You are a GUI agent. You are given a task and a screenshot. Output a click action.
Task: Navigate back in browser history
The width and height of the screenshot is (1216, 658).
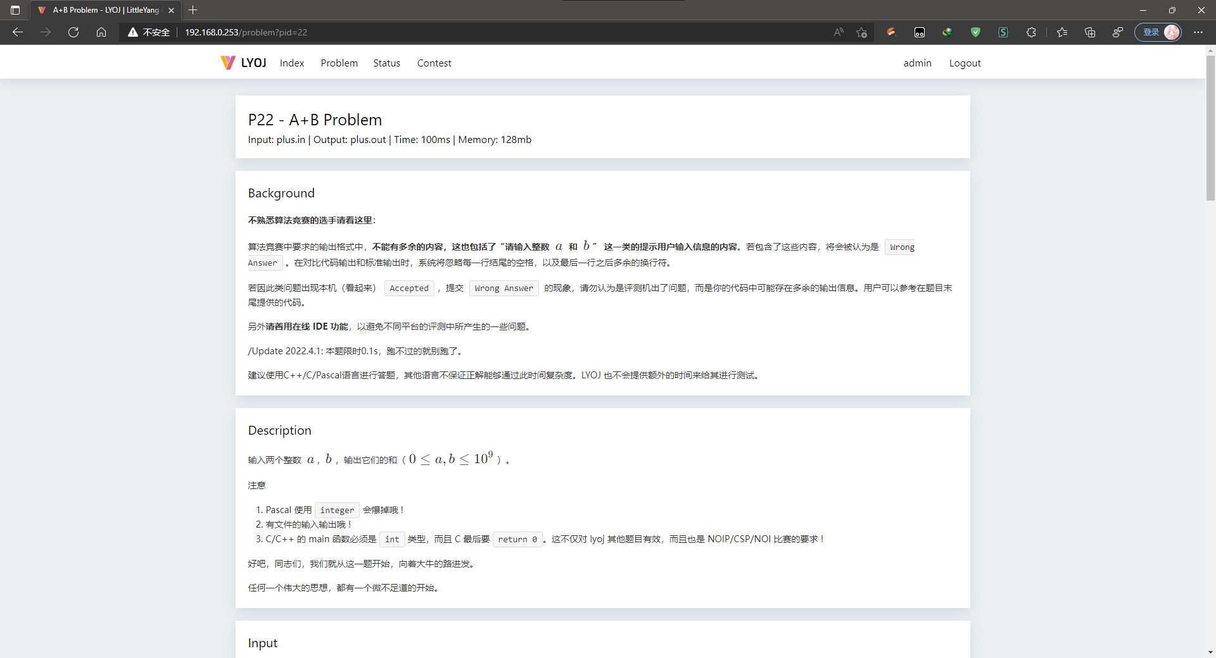coord(18,32)
